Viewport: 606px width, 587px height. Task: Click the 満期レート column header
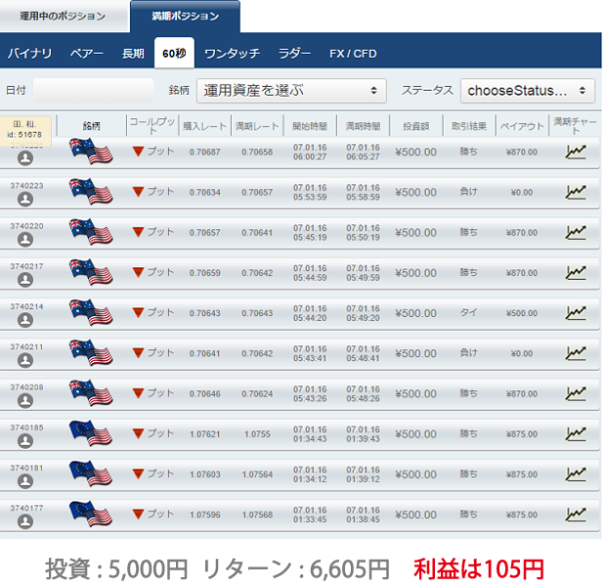[257, 126]
